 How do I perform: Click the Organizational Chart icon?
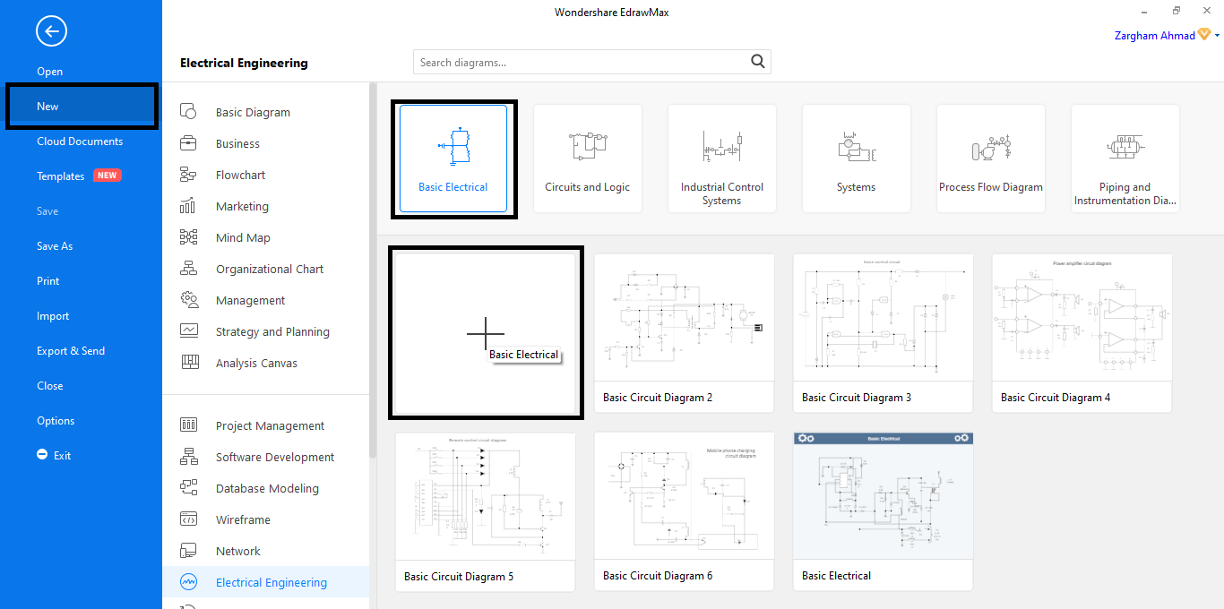(x=188, y=269)
